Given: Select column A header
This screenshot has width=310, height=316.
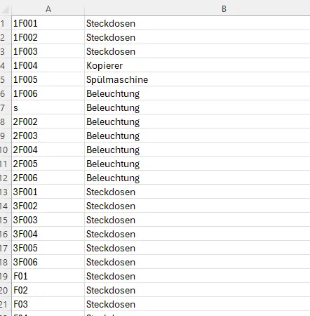Looking at the screenshot, I should pos(48,9).
